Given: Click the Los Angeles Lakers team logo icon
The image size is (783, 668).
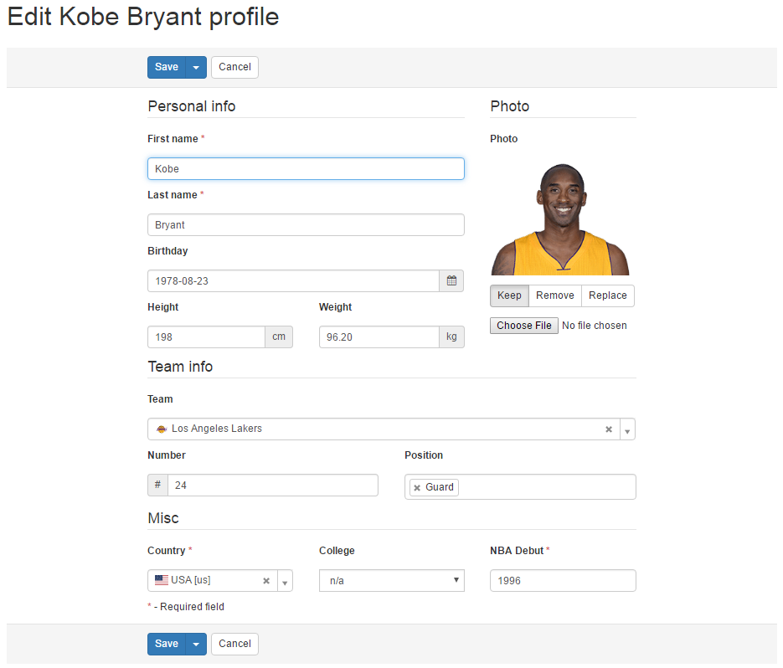Looking at the screenshot, I should [x=161, y=429].
